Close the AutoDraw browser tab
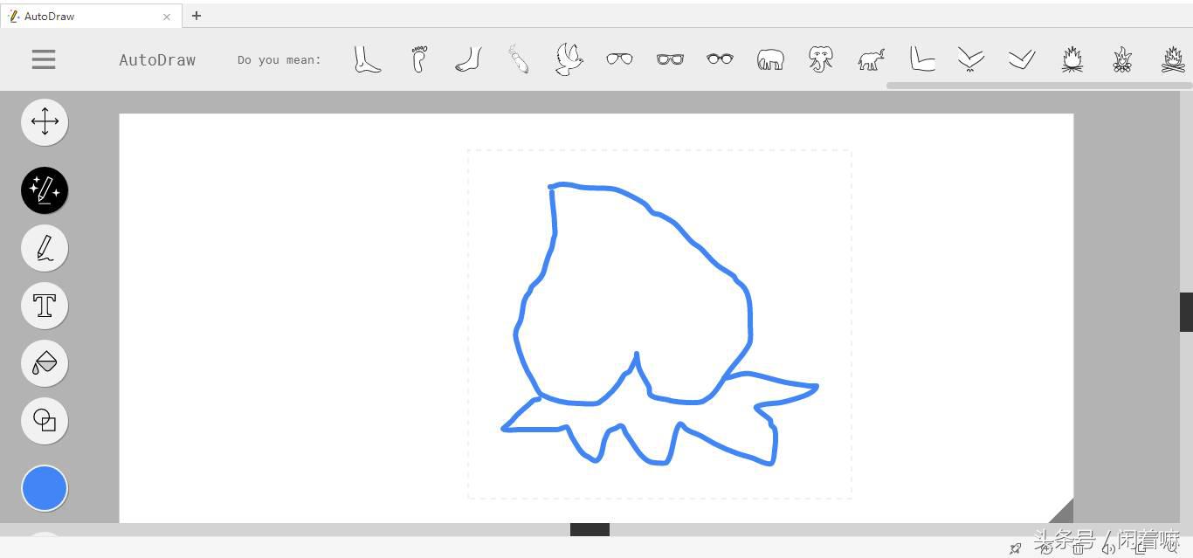This screenshot has height=558, width=1193. [x=167, y=17]
